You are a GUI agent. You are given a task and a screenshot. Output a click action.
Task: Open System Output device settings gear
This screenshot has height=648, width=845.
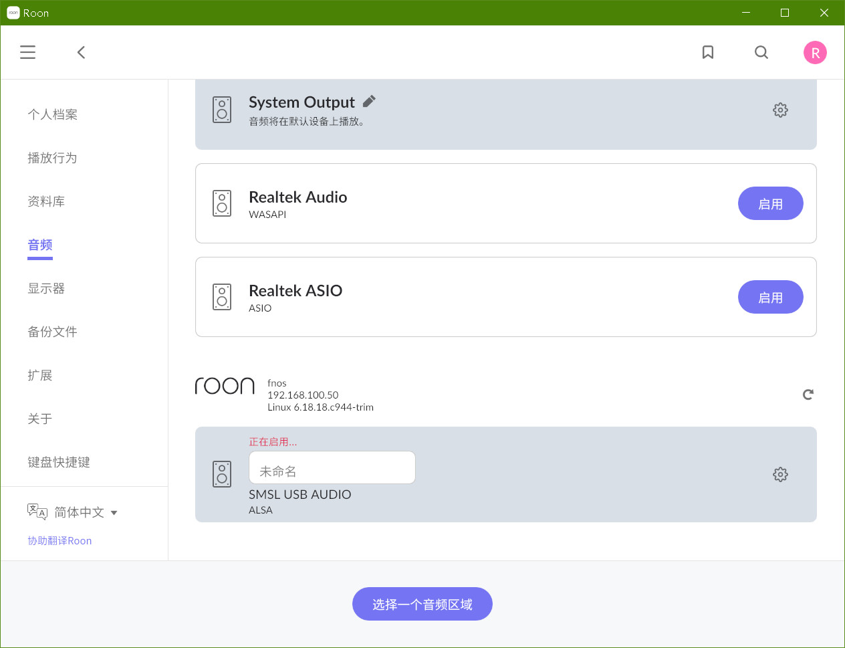[x=780, y=110]
